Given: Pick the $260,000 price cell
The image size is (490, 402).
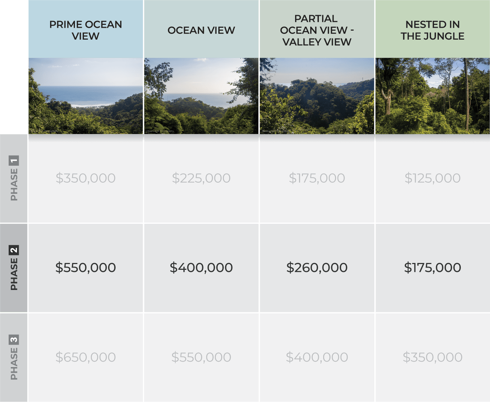Looking at the screenshot, I should click(317, 268).
